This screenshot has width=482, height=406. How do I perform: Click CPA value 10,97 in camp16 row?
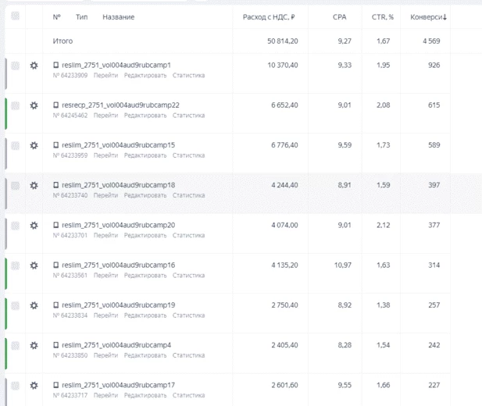point(343,265)
